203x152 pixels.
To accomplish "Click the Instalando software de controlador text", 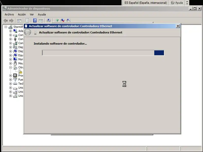I will click(60, 44).
